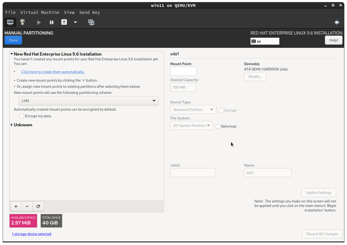Open LVM partitioning scheme dropdown

coord(88,101)
